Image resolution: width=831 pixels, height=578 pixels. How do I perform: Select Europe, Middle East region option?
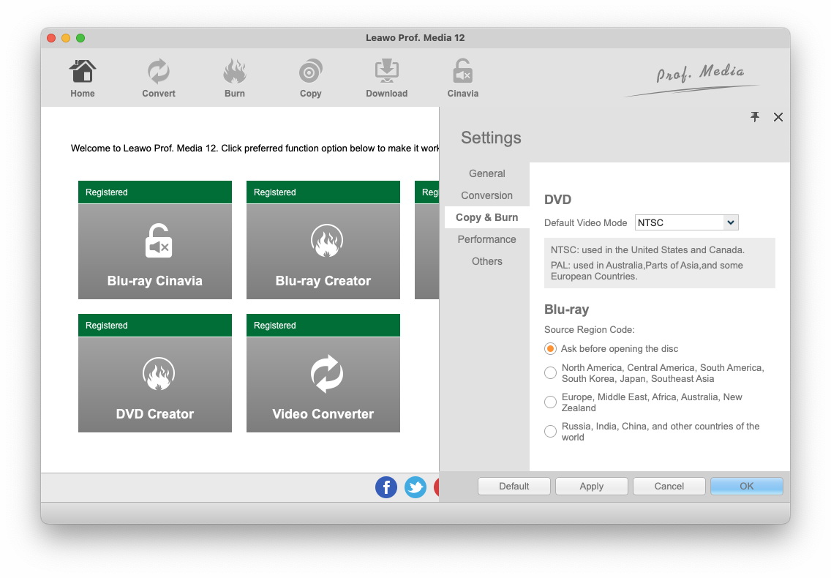(551, 402)
